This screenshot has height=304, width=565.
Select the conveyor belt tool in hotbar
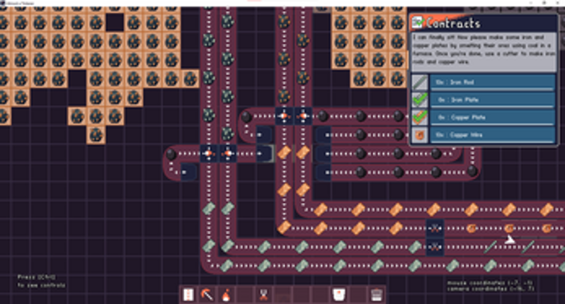(x=188, y=295)
